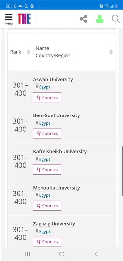Open Courses for Kafrelsheikh University
Screen dimensions: 123x261
point(47,170)
